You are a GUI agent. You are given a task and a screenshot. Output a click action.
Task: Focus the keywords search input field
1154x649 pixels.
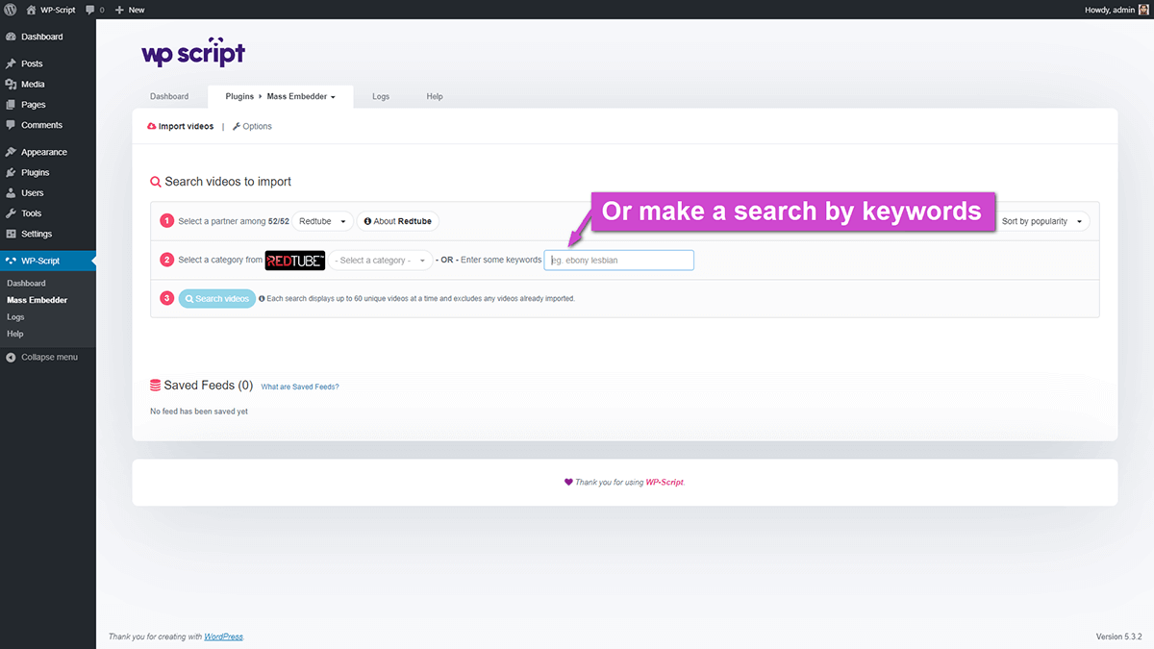(619, 261)
